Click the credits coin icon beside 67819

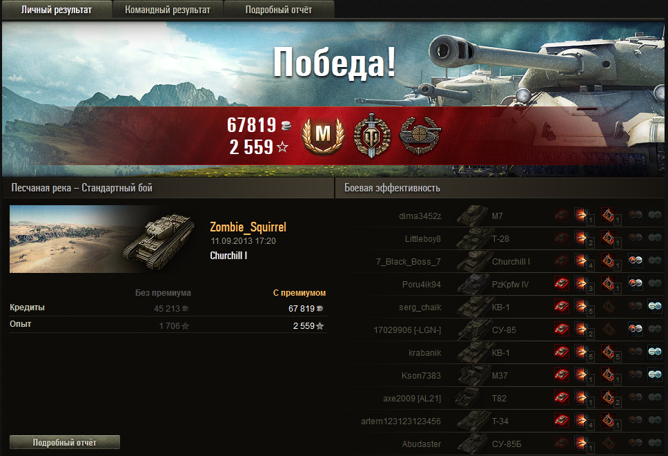(286, 126)
